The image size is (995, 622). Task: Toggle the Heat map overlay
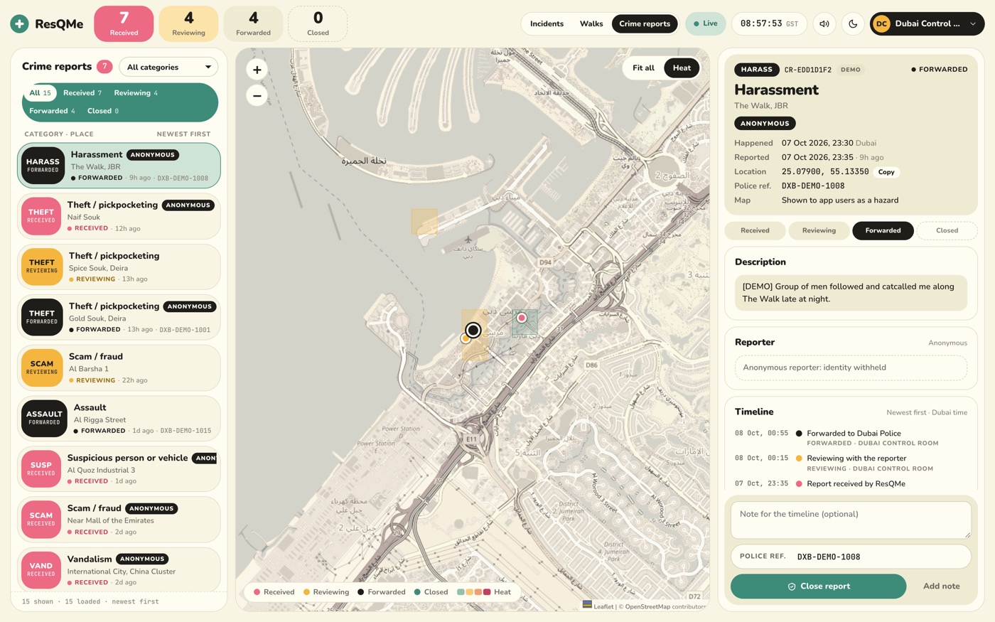682,68
